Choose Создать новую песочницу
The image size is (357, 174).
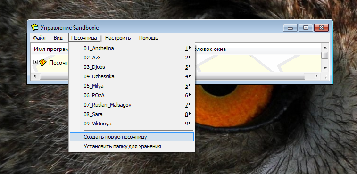pyautogui.click(x=132, y=137)
